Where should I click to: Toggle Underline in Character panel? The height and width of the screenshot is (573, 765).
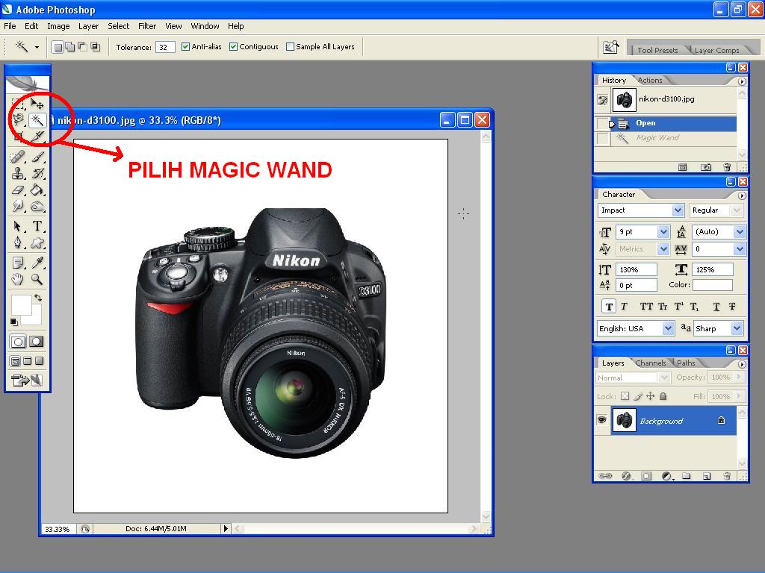click(716, 307)
